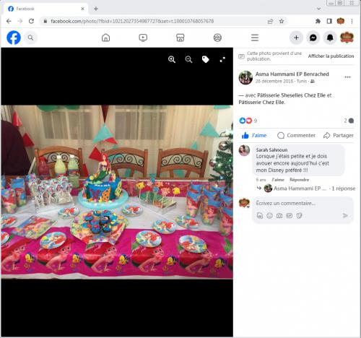Click Afficher la publication
The width and height of the screenshot is (361, 338).
coord(331,56)
